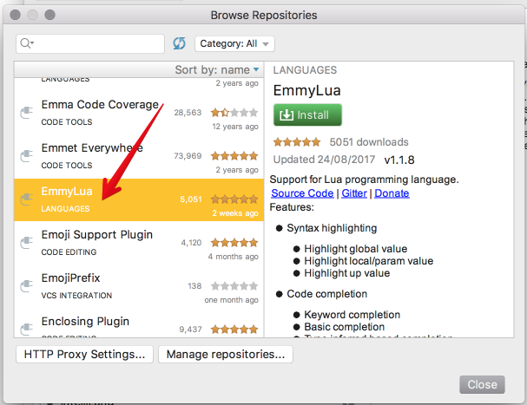The image size is (527, 405).
Task: Click the version v1.1.8 text
Action: click(x=399, y=160)
